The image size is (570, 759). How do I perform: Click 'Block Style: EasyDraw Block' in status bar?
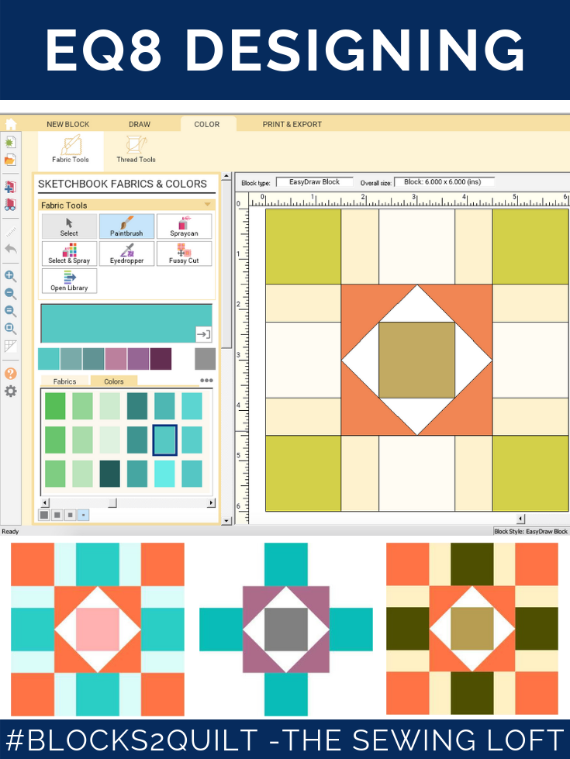coord(530,531)
